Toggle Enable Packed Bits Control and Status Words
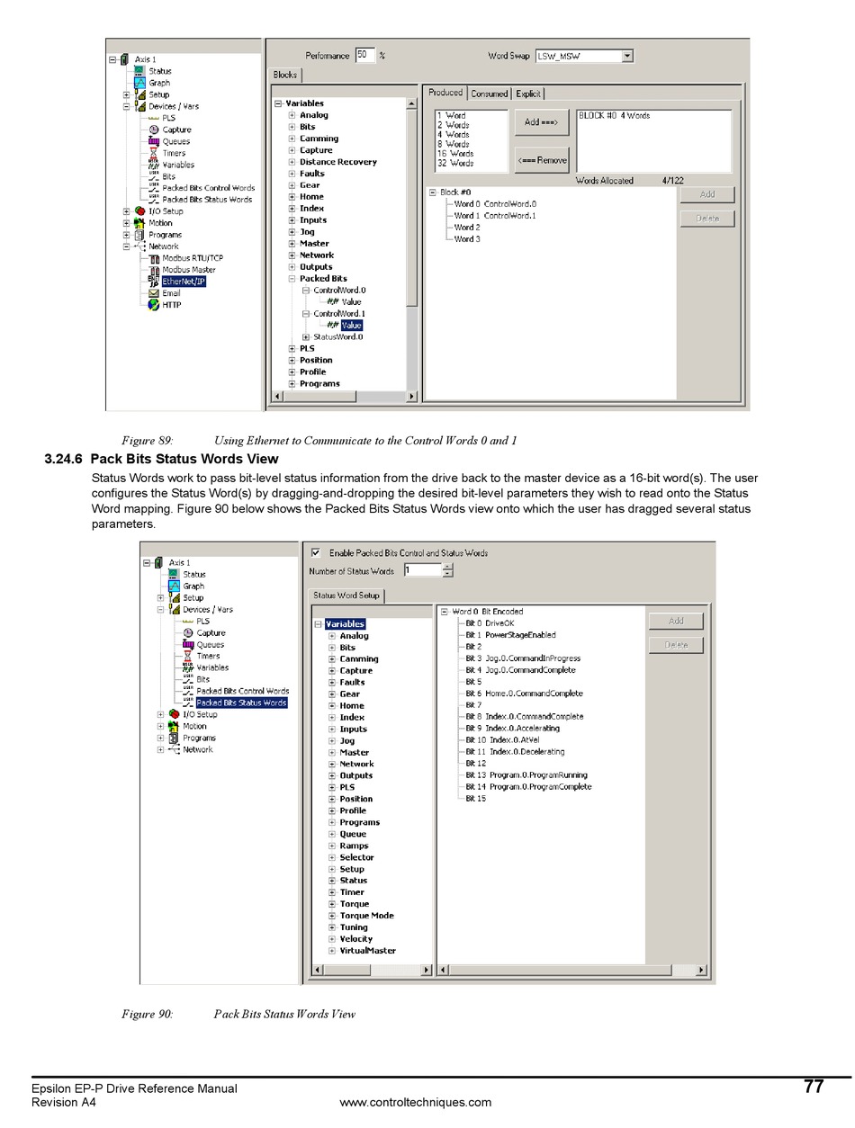The height and width of the screenshot is (1128, 855). pos(316,552)
